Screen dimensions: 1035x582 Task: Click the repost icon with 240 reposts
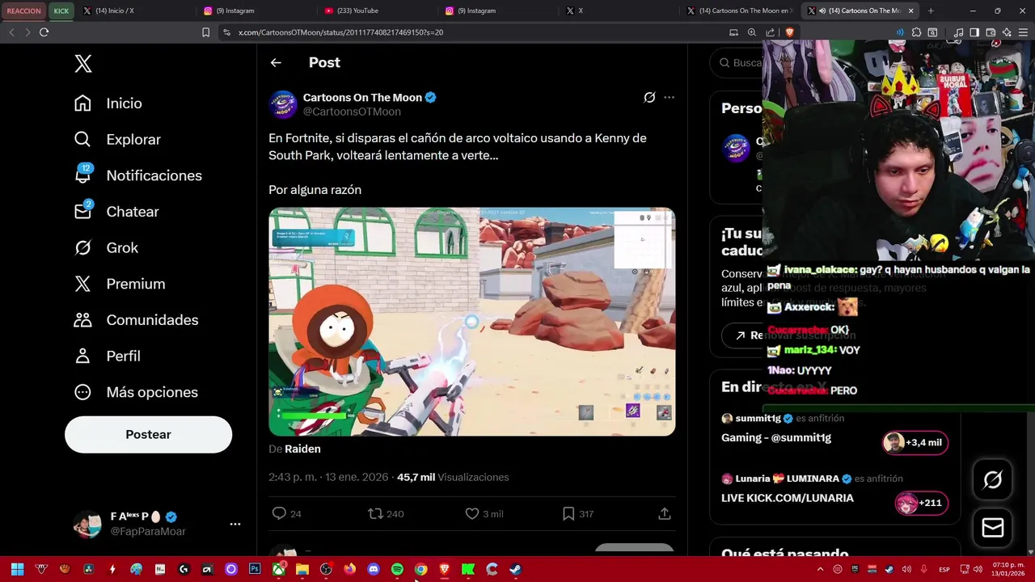pos(375,513)
